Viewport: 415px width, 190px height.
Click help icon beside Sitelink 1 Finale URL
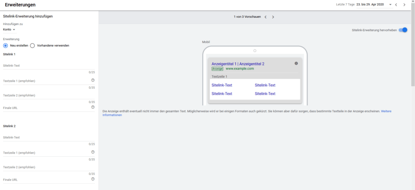pyautogui.click(x=93, y=107)
